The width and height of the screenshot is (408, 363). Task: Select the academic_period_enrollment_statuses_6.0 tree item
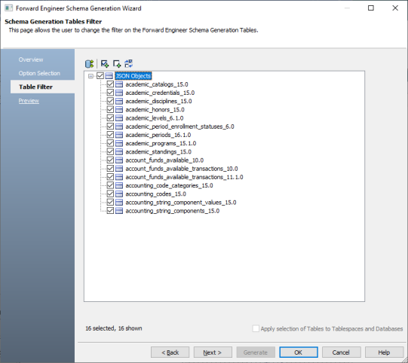point(179,127)
